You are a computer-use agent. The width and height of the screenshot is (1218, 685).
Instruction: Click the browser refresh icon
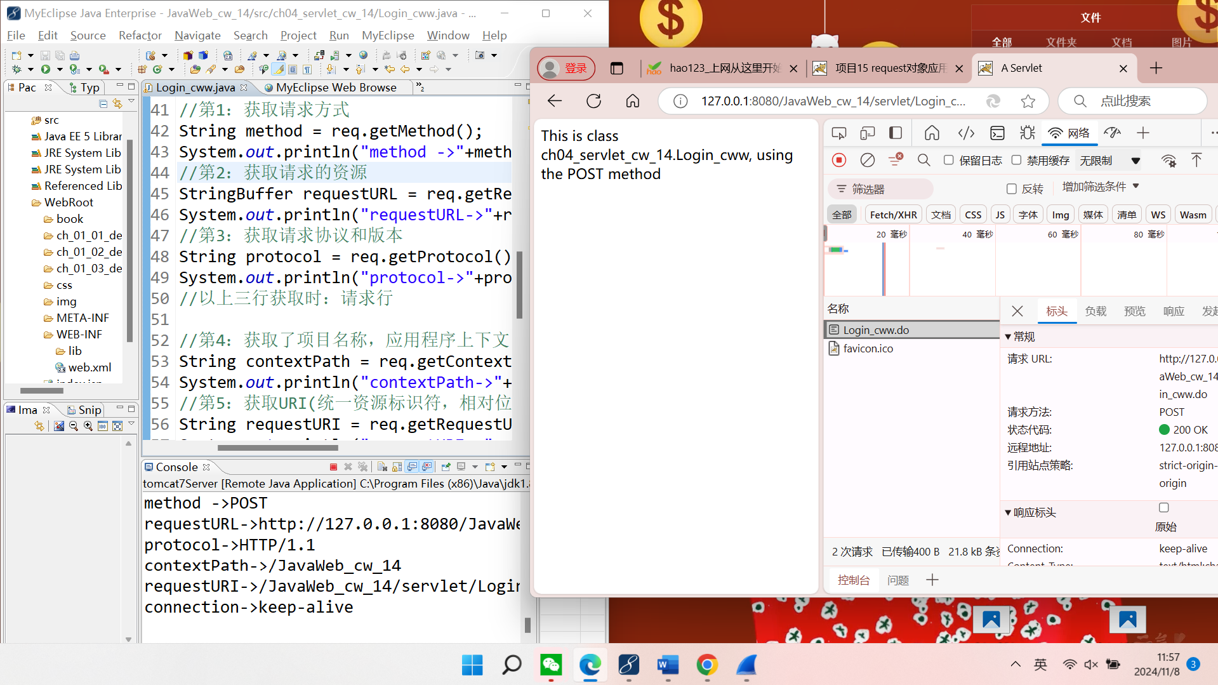click(x=594, y=101)
